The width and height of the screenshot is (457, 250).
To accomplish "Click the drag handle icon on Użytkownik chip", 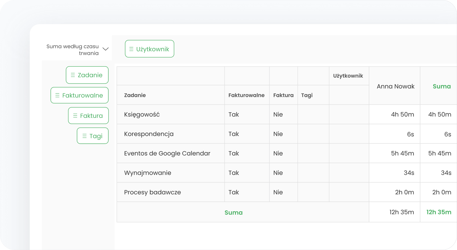I will pos(131,49).
